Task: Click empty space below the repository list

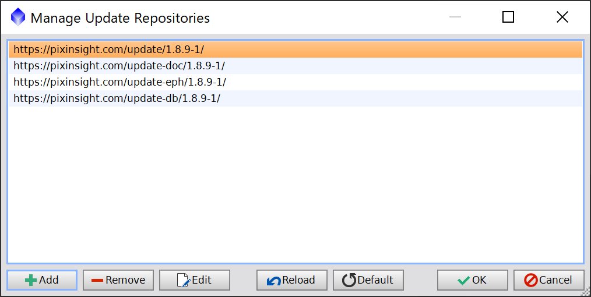Action: 295,185
